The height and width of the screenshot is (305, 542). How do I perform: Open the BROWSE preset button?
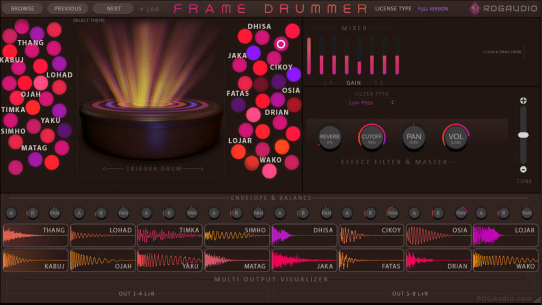click(x=22, y=8)
